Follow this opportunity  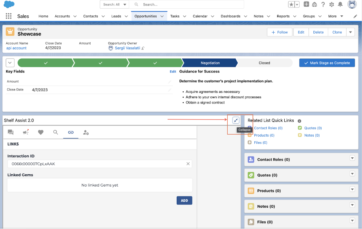coord(280,32)
